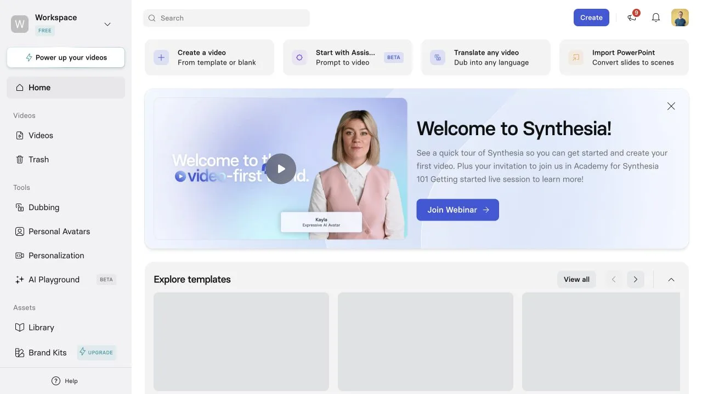The width and height of the screenshot is (702, 394).
Task: Collapse the Explore templates section
Action: click(x=671, y=279)
